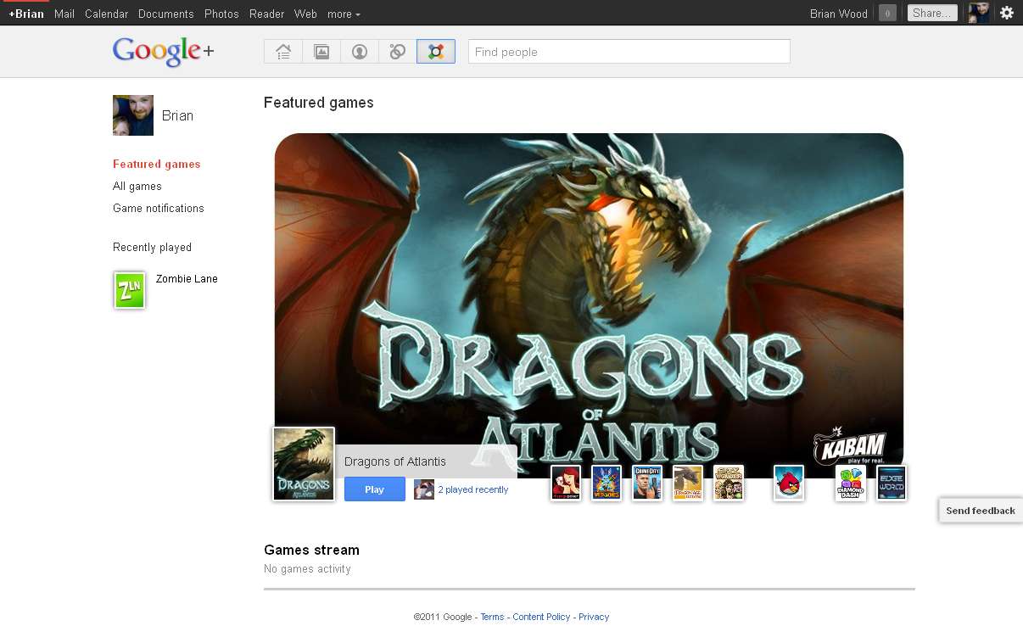Click the Zombie Lane text link
The height and width of the screenshot is (626, 1023).
[x=187, y=278]
